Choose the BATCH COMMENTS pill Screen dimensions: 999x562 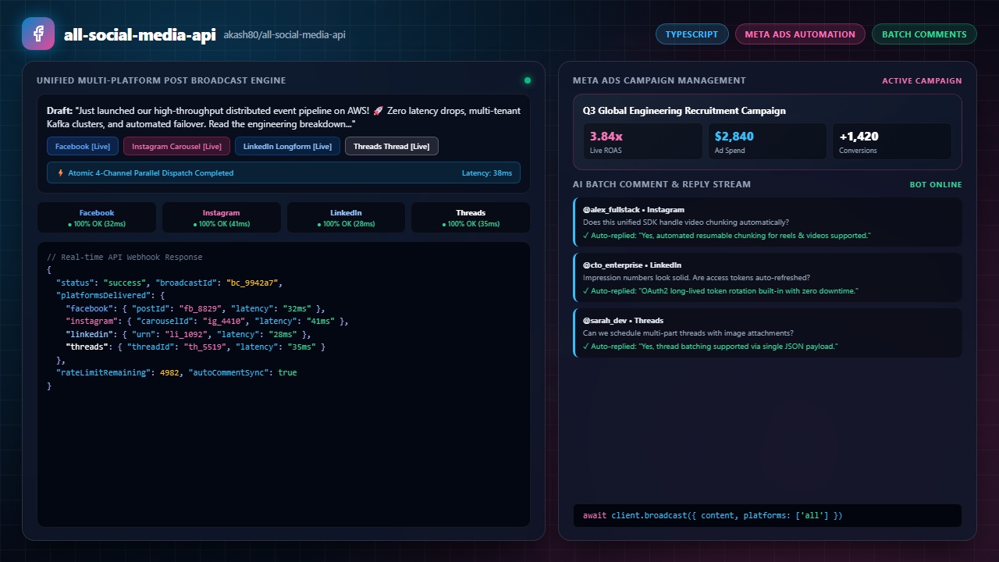[924, 34]
